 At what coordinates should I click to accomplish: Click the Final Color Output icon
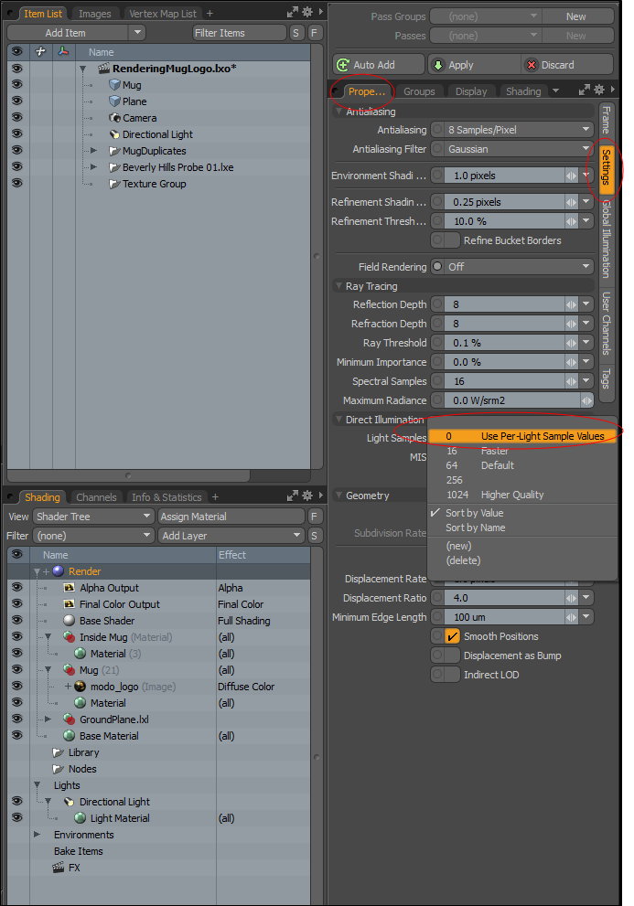69,604
